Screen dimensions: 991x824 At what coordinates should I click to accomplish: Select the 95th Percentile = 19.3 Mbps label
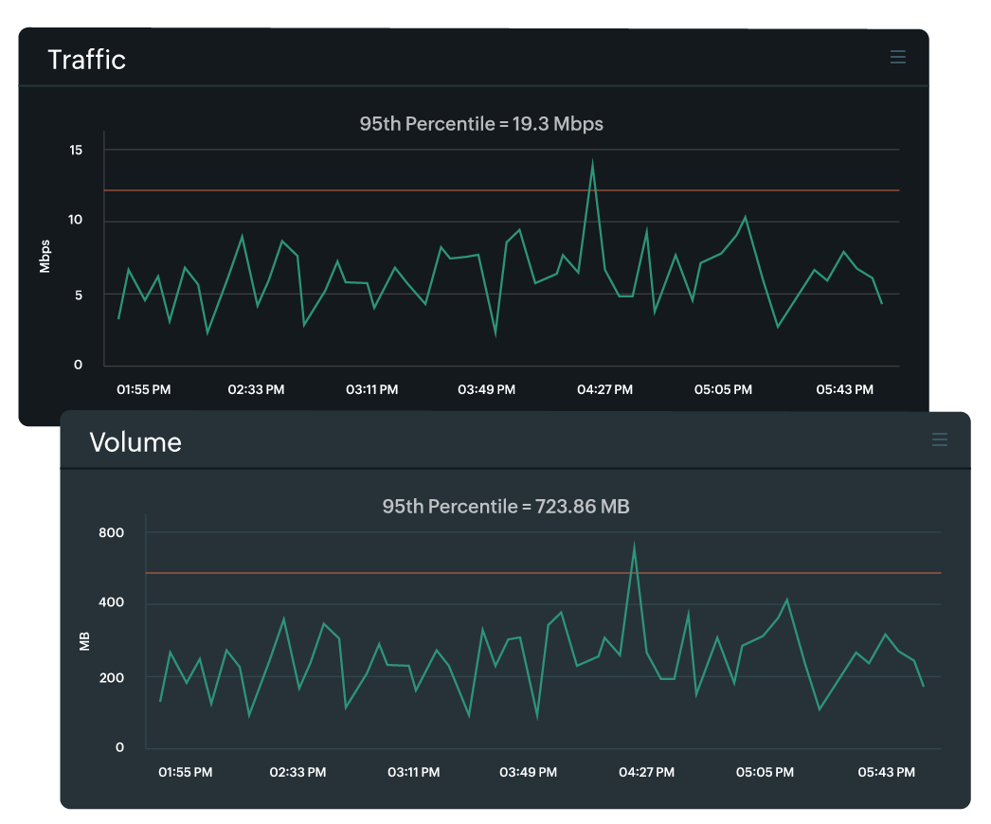(480, 124)
